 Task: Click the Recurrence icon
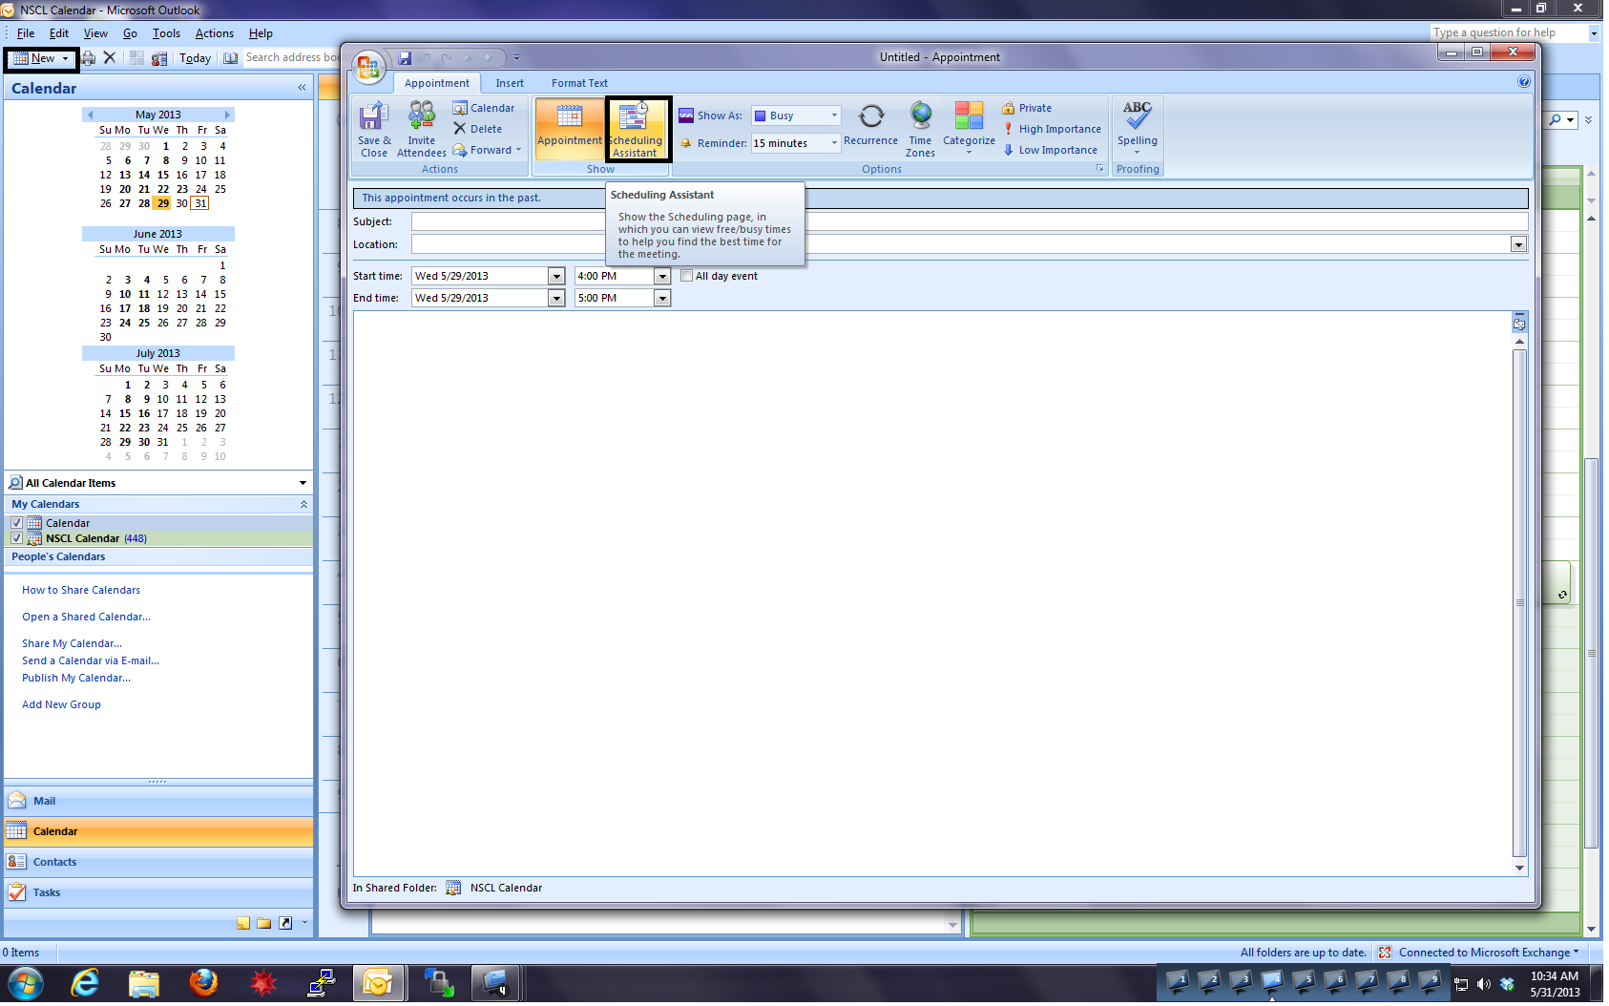point(870,126)
